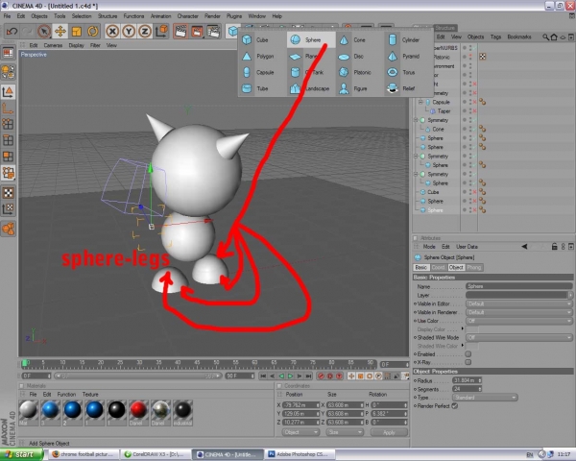Screen dimensions: 576x461
Task: Toggle visibility dots of the Cube object
Action: (x=469, y=192)
